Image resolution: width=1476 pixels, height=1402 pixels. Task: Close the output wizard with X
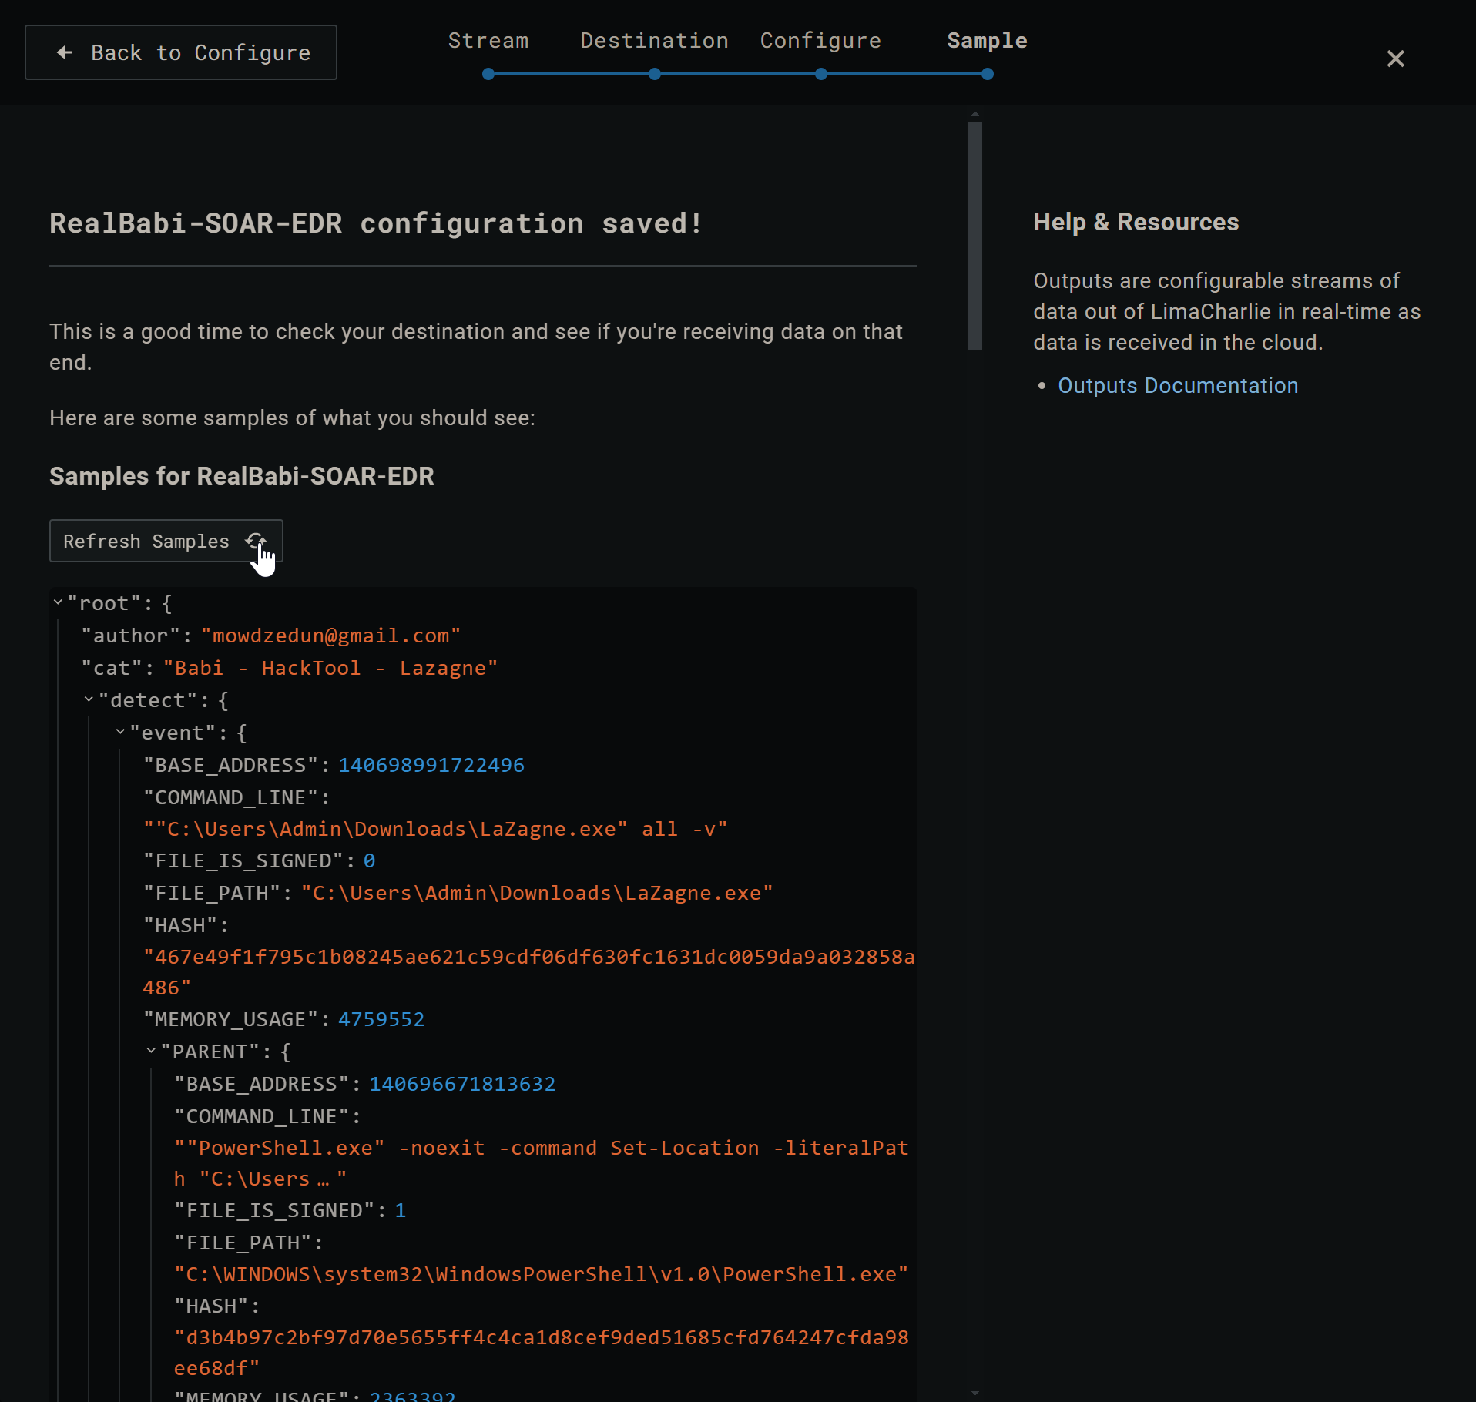tap(1395, 59)
